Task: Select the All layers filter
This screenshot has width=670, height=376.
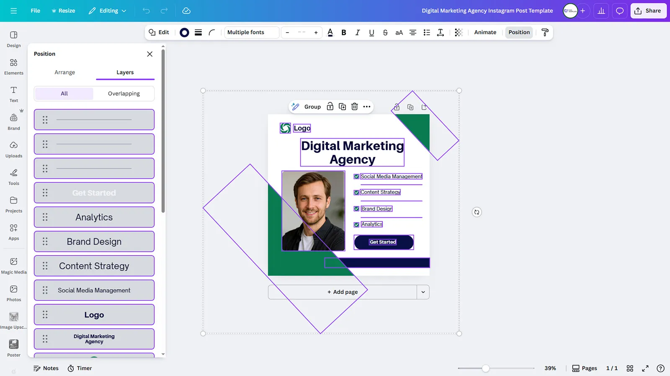Action: pyautogui.click(x=64, y=94)
